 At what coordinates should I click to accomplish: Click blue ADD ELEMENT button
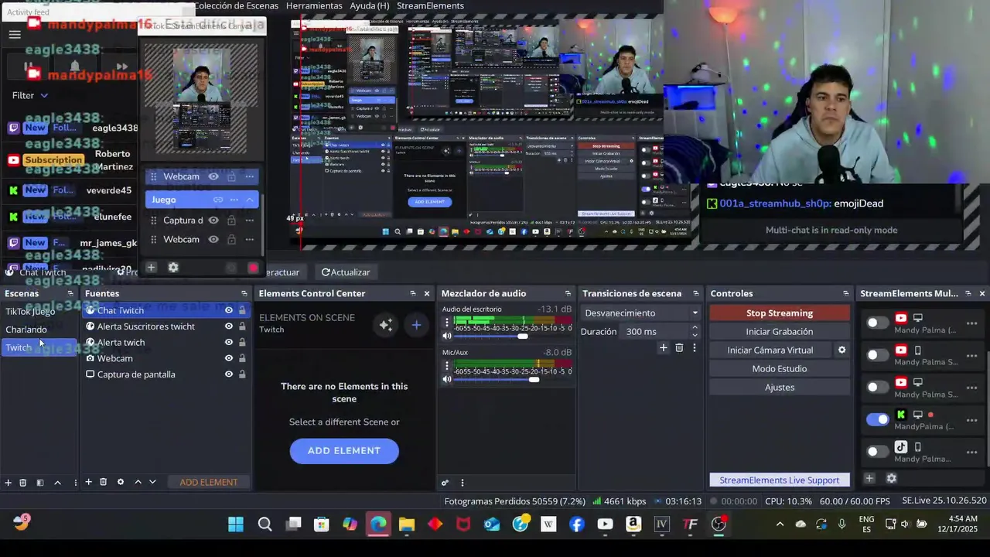coord(344,450)
